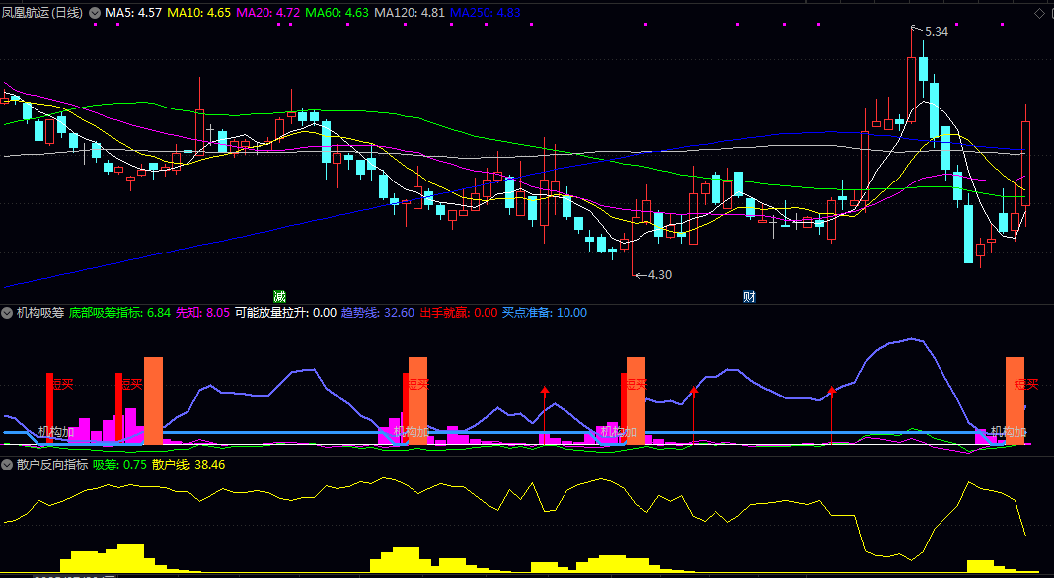The height and width of the screenshot is (578, 1054).
Task: Select the MA60: 4.63 legend value
Action: click(x=337, y=13)
